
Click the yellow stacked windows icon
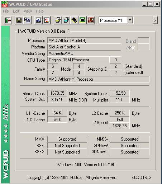tap(58, 20)
